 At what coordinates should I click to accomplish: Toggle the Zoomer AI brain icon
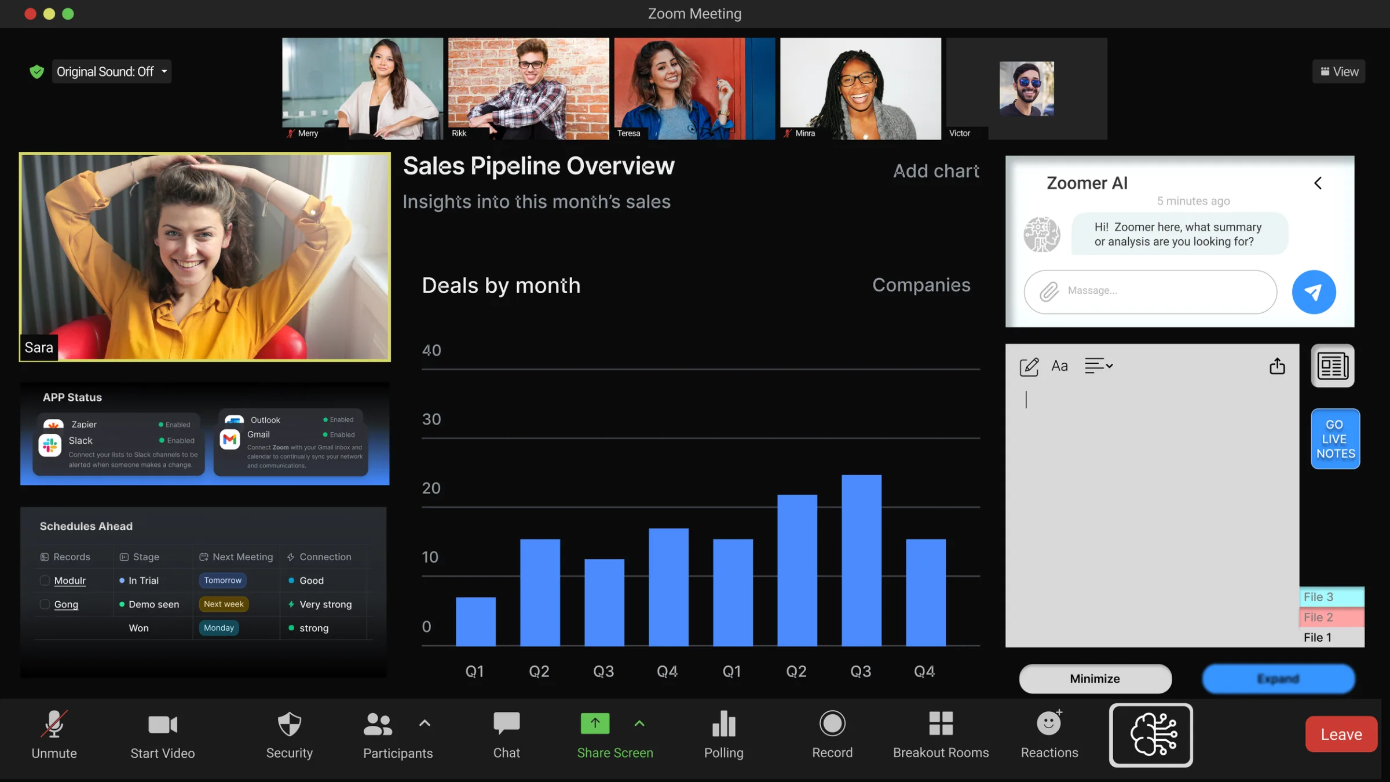pos(1151,735)
